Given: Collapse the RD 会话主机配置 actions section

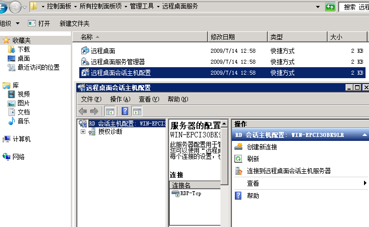Looking at the screenshot, I should [x=365, y=135].
